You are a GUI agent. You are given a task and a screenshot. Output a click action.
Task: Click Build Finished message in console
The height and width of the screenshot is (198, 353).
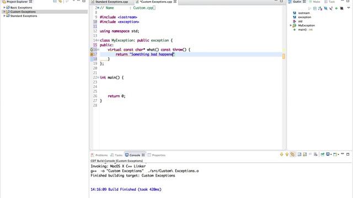(126, 189)
